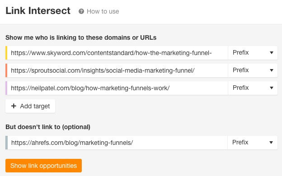
Task: Open the How to use link
Action: [103, 11]
